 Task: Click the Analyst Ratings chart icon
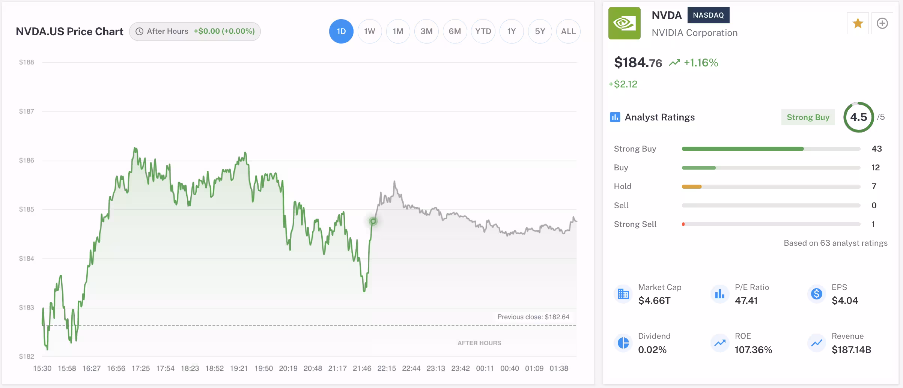pos(615,117)
